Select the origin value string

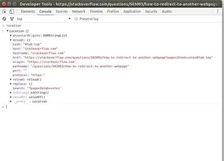click(x=51, y=62)
